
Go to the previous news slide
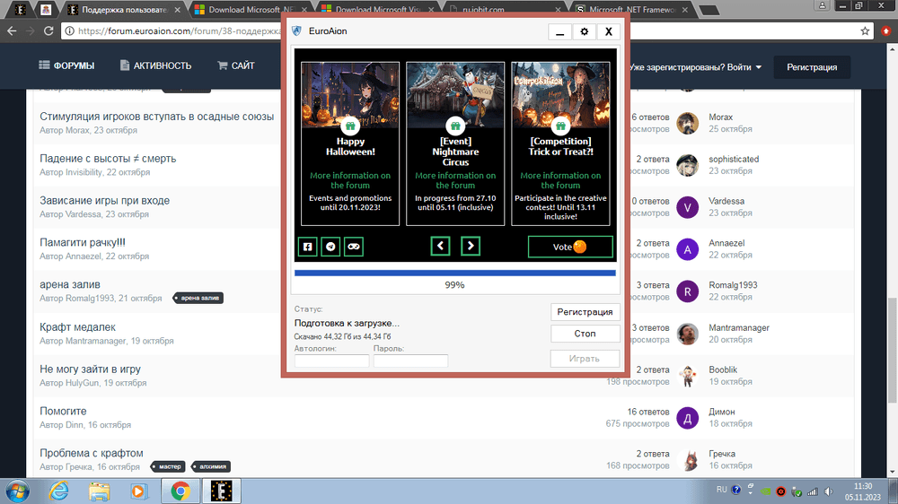click(x=440, y=246)
